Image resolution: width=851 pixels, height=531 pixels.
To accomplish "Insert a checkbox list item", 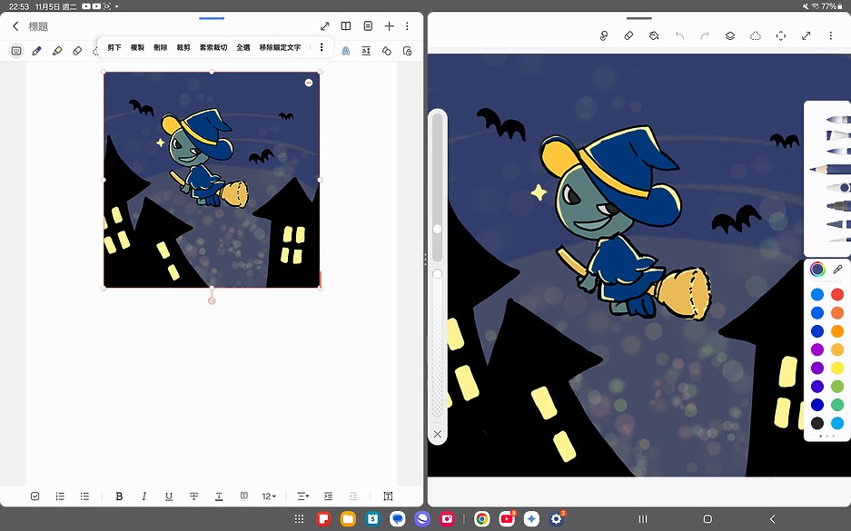I will pyautogui.click(x=35, y=496).
